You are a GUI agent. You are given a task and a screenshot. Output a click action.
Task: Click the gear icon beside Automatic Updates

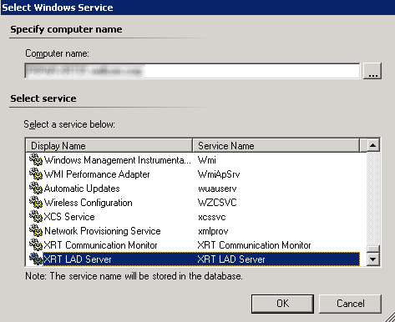click(36, 189)
